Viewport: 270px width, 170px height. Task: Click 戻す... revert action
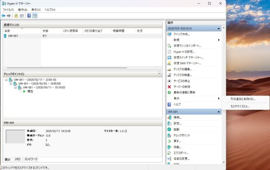[177, 141]
